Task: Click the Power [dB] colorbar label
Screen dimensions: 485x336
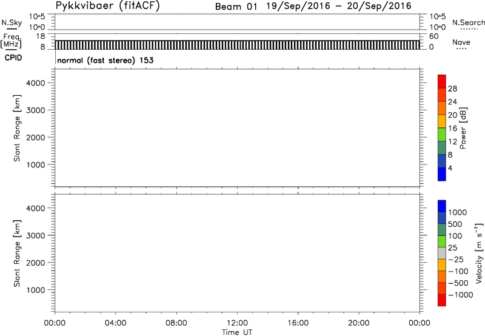Action: pos(463,128)
